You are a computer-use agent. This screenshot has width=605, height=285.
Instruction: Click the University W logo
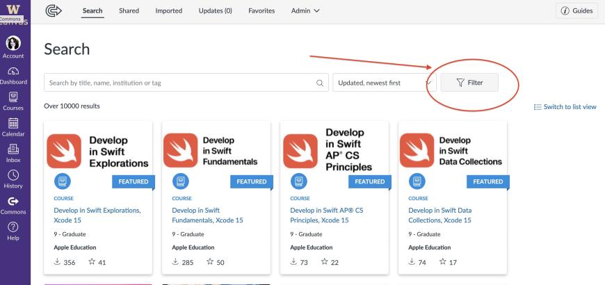click(x=13, y=10)
